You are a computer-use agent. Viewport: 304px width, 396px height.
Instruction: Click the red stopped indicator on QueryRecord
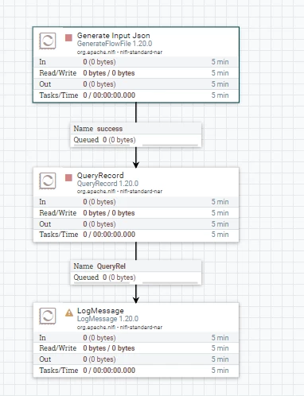[x=68, y=177]
